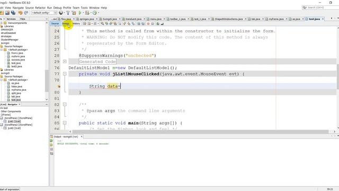Open the Refactor menu

40,7
